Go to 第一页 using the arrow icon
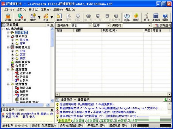 88,17
